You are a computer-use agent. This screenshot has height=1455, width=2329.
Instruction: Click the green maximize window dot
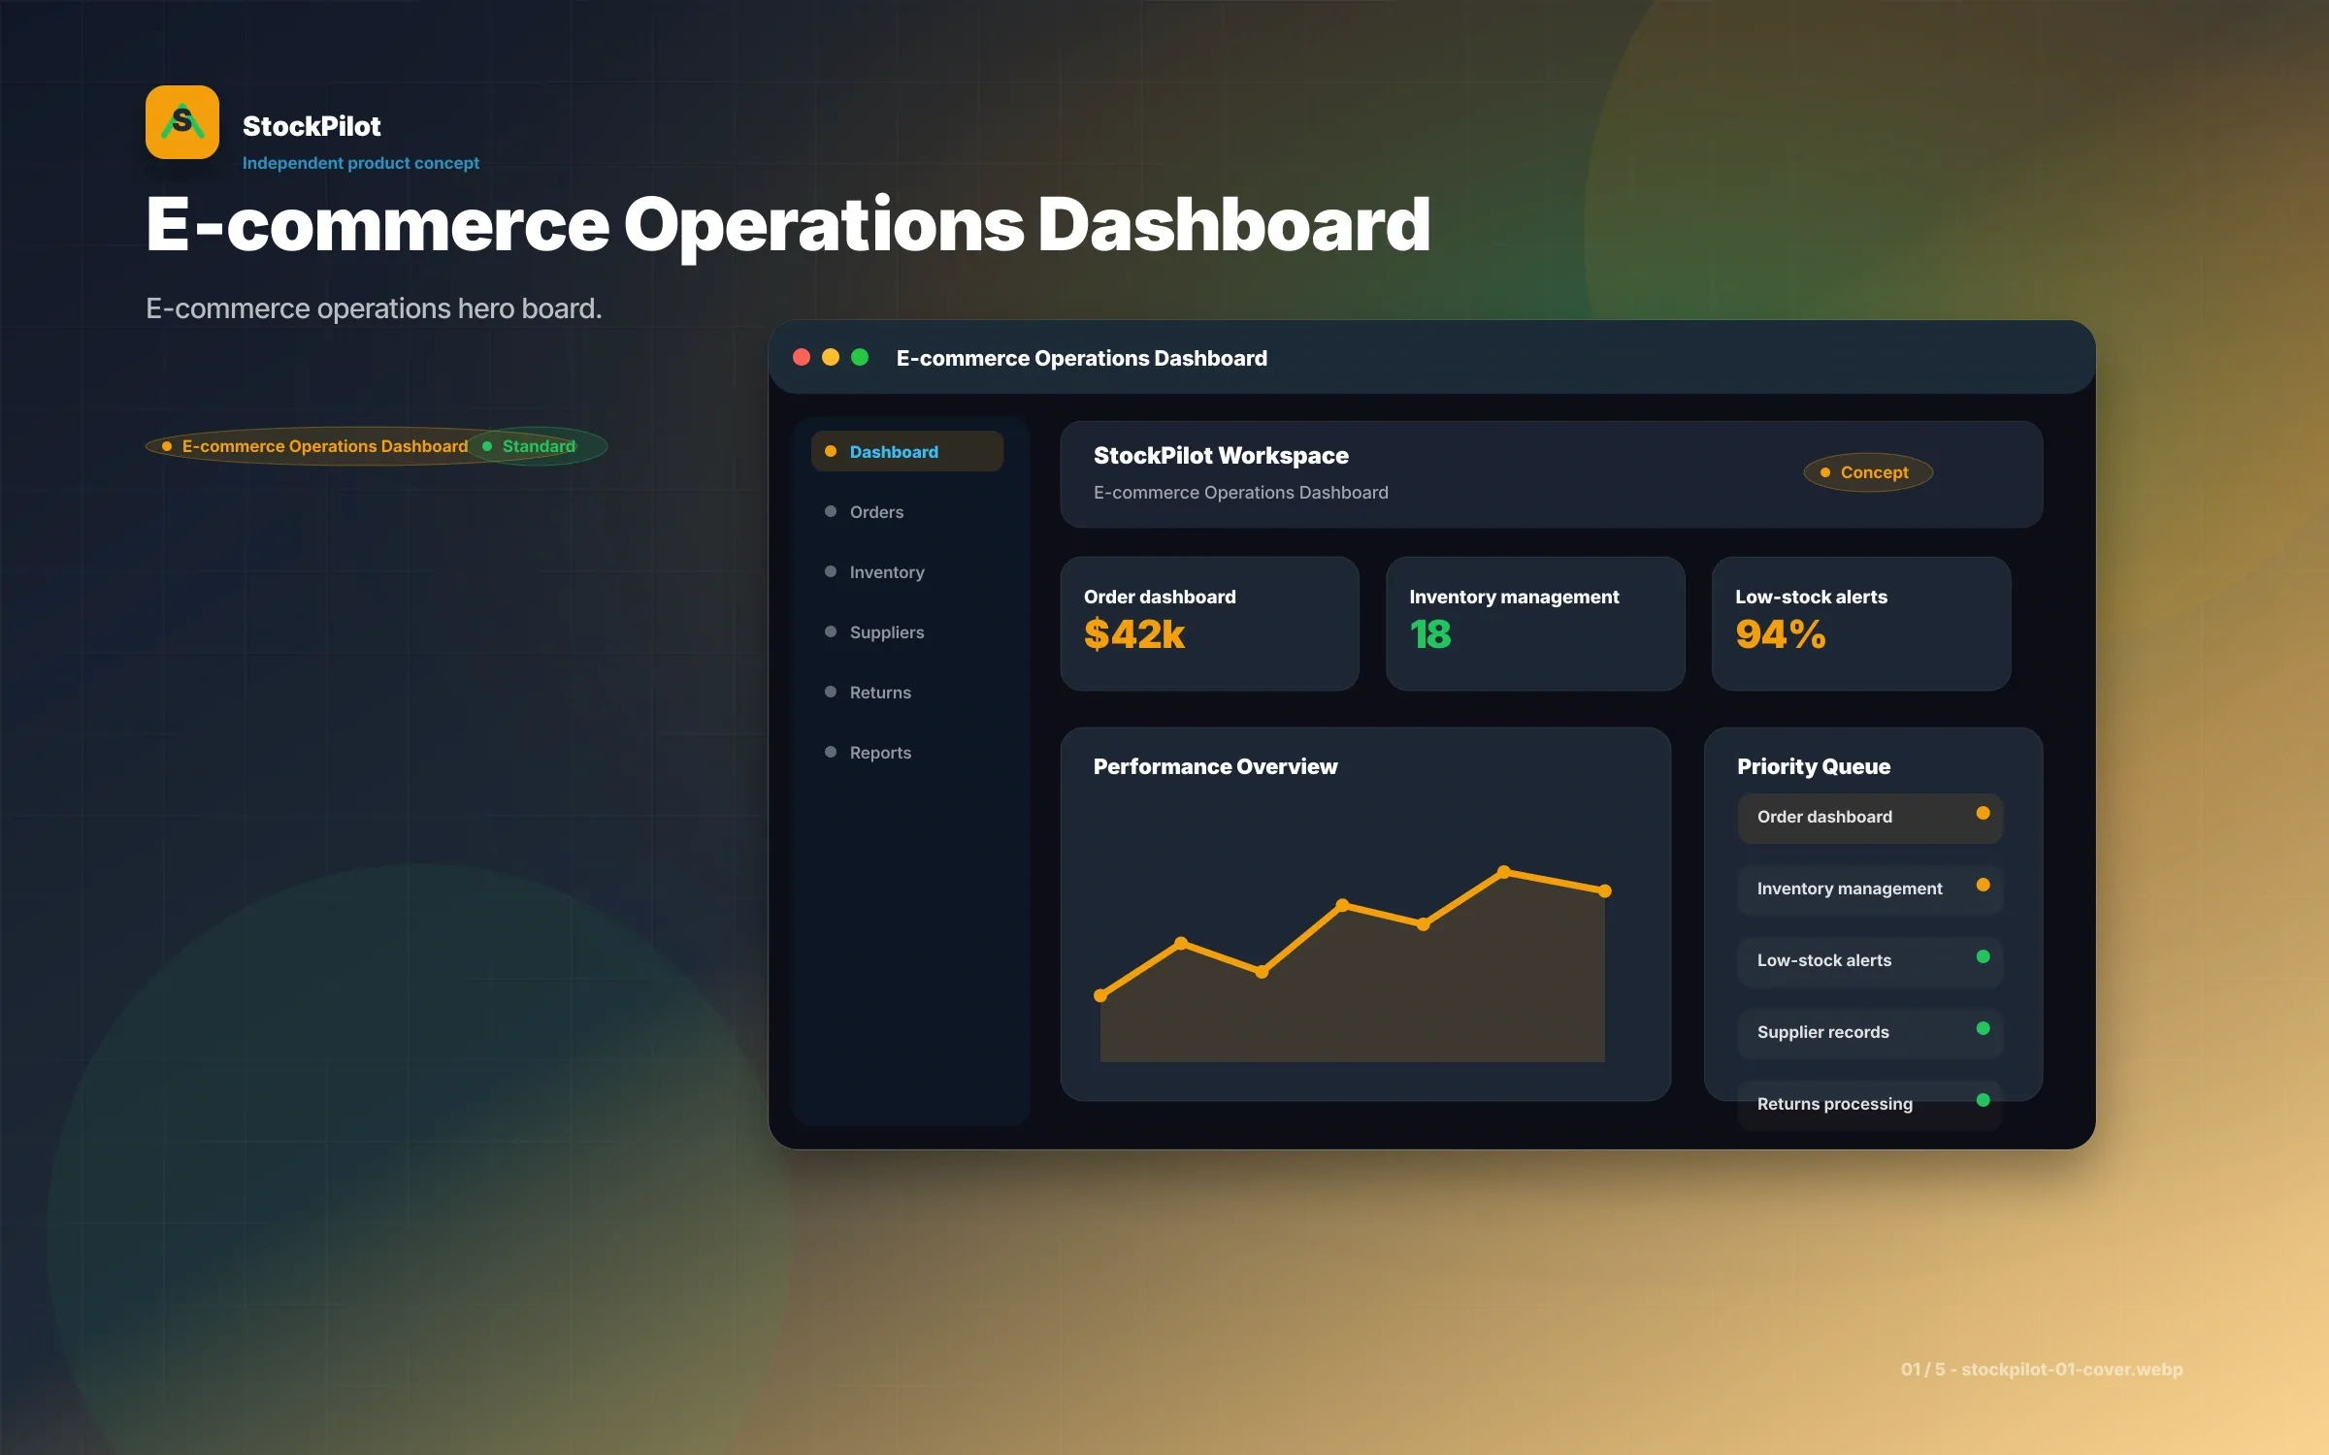coord(860,357)
